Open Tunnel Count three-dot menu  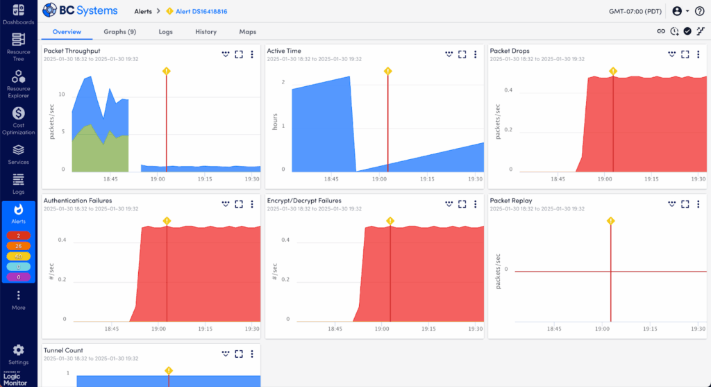(x=252, y=354)
